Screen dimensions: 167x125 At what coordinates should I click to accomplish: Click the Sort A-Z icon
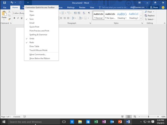click(x=84, y=13)
